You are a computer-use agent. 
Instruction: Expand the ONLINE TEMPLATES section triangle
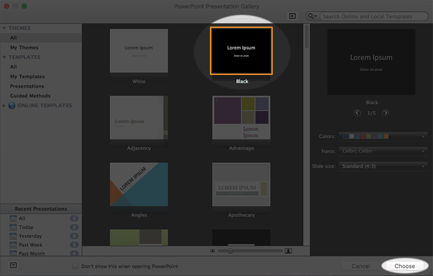coord(4,105)
